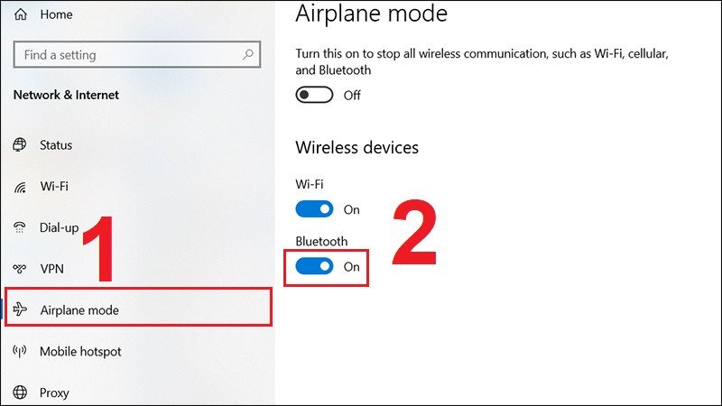Focus the Find a setting search box

pyautogui.click(x=126, y=55)
